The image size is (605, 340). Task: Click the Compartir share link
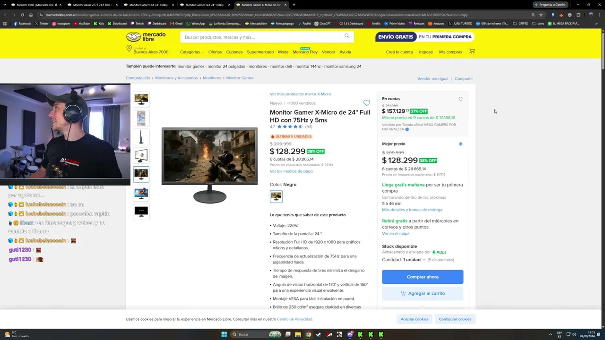click(464, 79)
